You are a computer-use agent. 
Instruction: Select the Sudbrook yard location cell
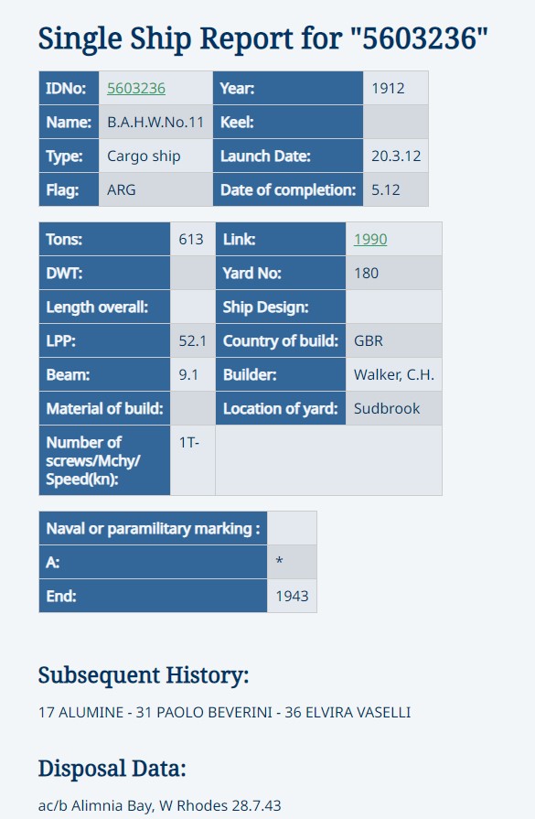(x=393, y=408)
